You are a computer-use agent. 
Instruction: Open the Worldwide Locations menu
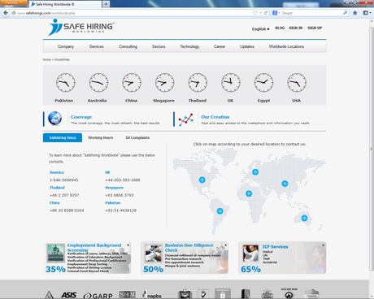point(286,46)
